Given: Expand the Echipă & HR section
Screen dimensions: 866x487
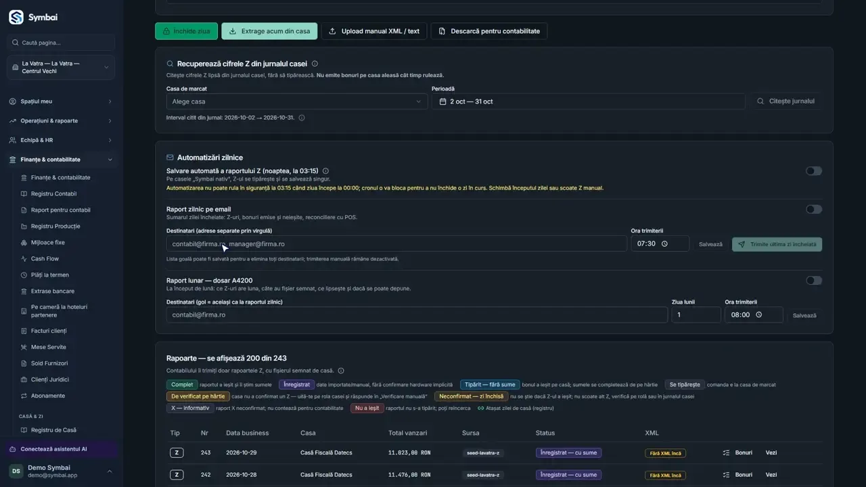Looking at the screenshot, I should tap(61, 140).
